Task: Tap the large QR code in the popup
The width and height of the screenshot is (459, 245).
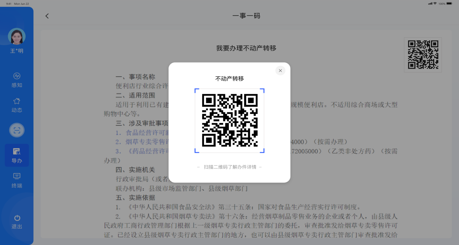Action: tap(230, 120)
